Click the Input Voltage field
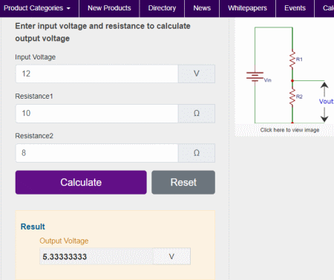Viewport: 334px width, 280px height. tap(96, 74)
